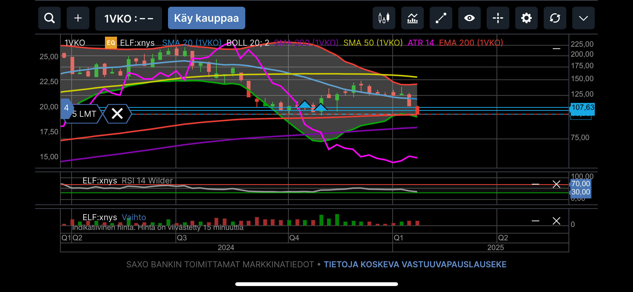Open the indicators chart icon
The image size is (633, 292).
412,18
